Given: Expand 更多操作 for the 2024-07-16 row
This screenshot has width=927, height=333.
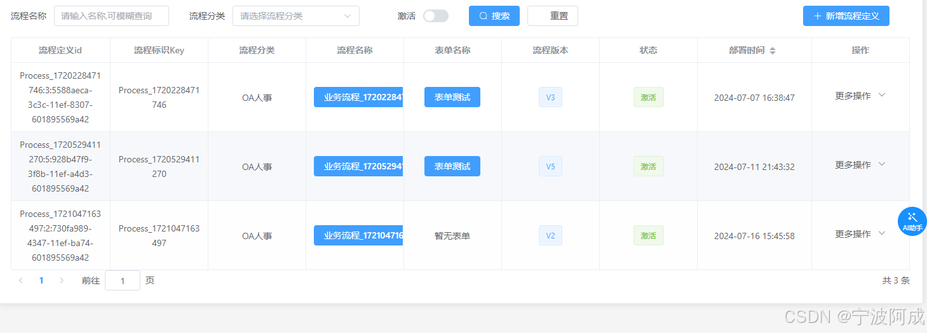Looking at the screenshot, I should 860,234.
